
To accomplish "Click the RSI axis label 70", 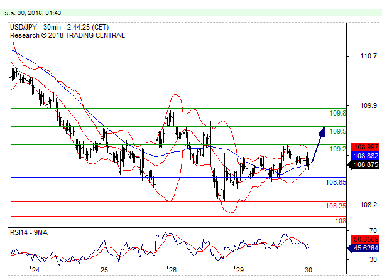I will click(373, 230).
